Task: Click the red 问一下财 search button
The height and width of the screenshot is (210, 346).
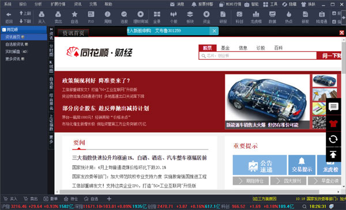Action: [330, 56]
